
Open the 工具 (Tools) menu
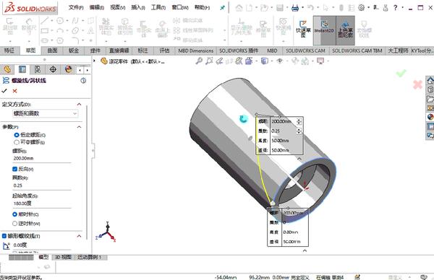click(x=158, y=7)
